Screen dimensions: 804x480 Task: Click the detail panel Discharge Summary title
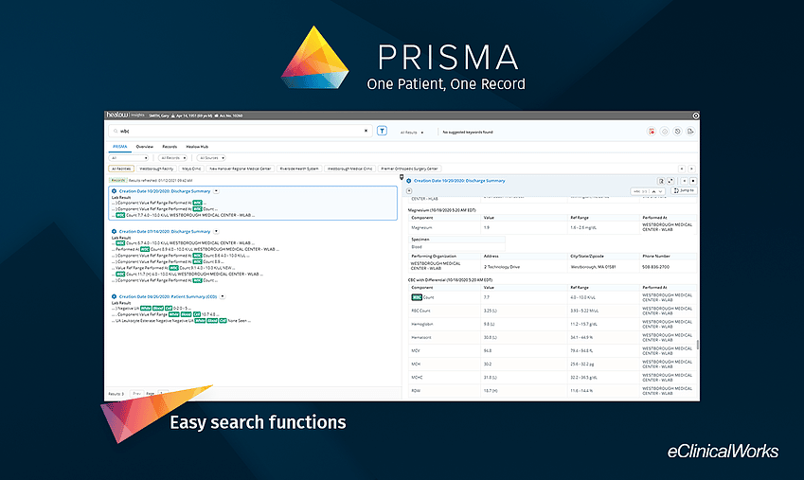[459, 181]
